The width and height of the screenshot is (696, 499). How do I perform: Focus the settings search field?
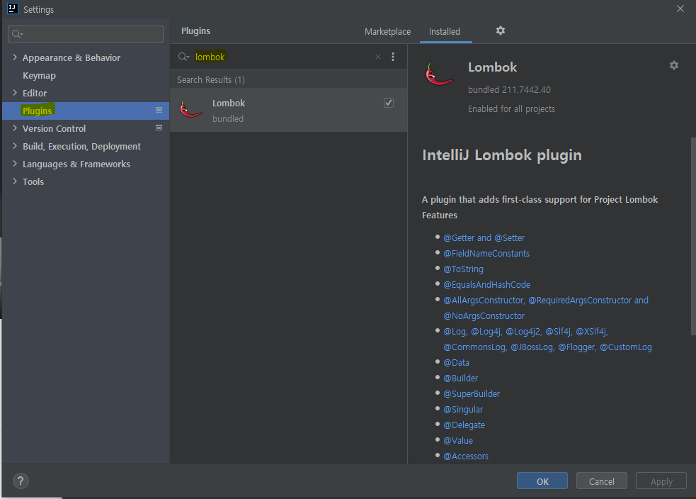point(86,34)
